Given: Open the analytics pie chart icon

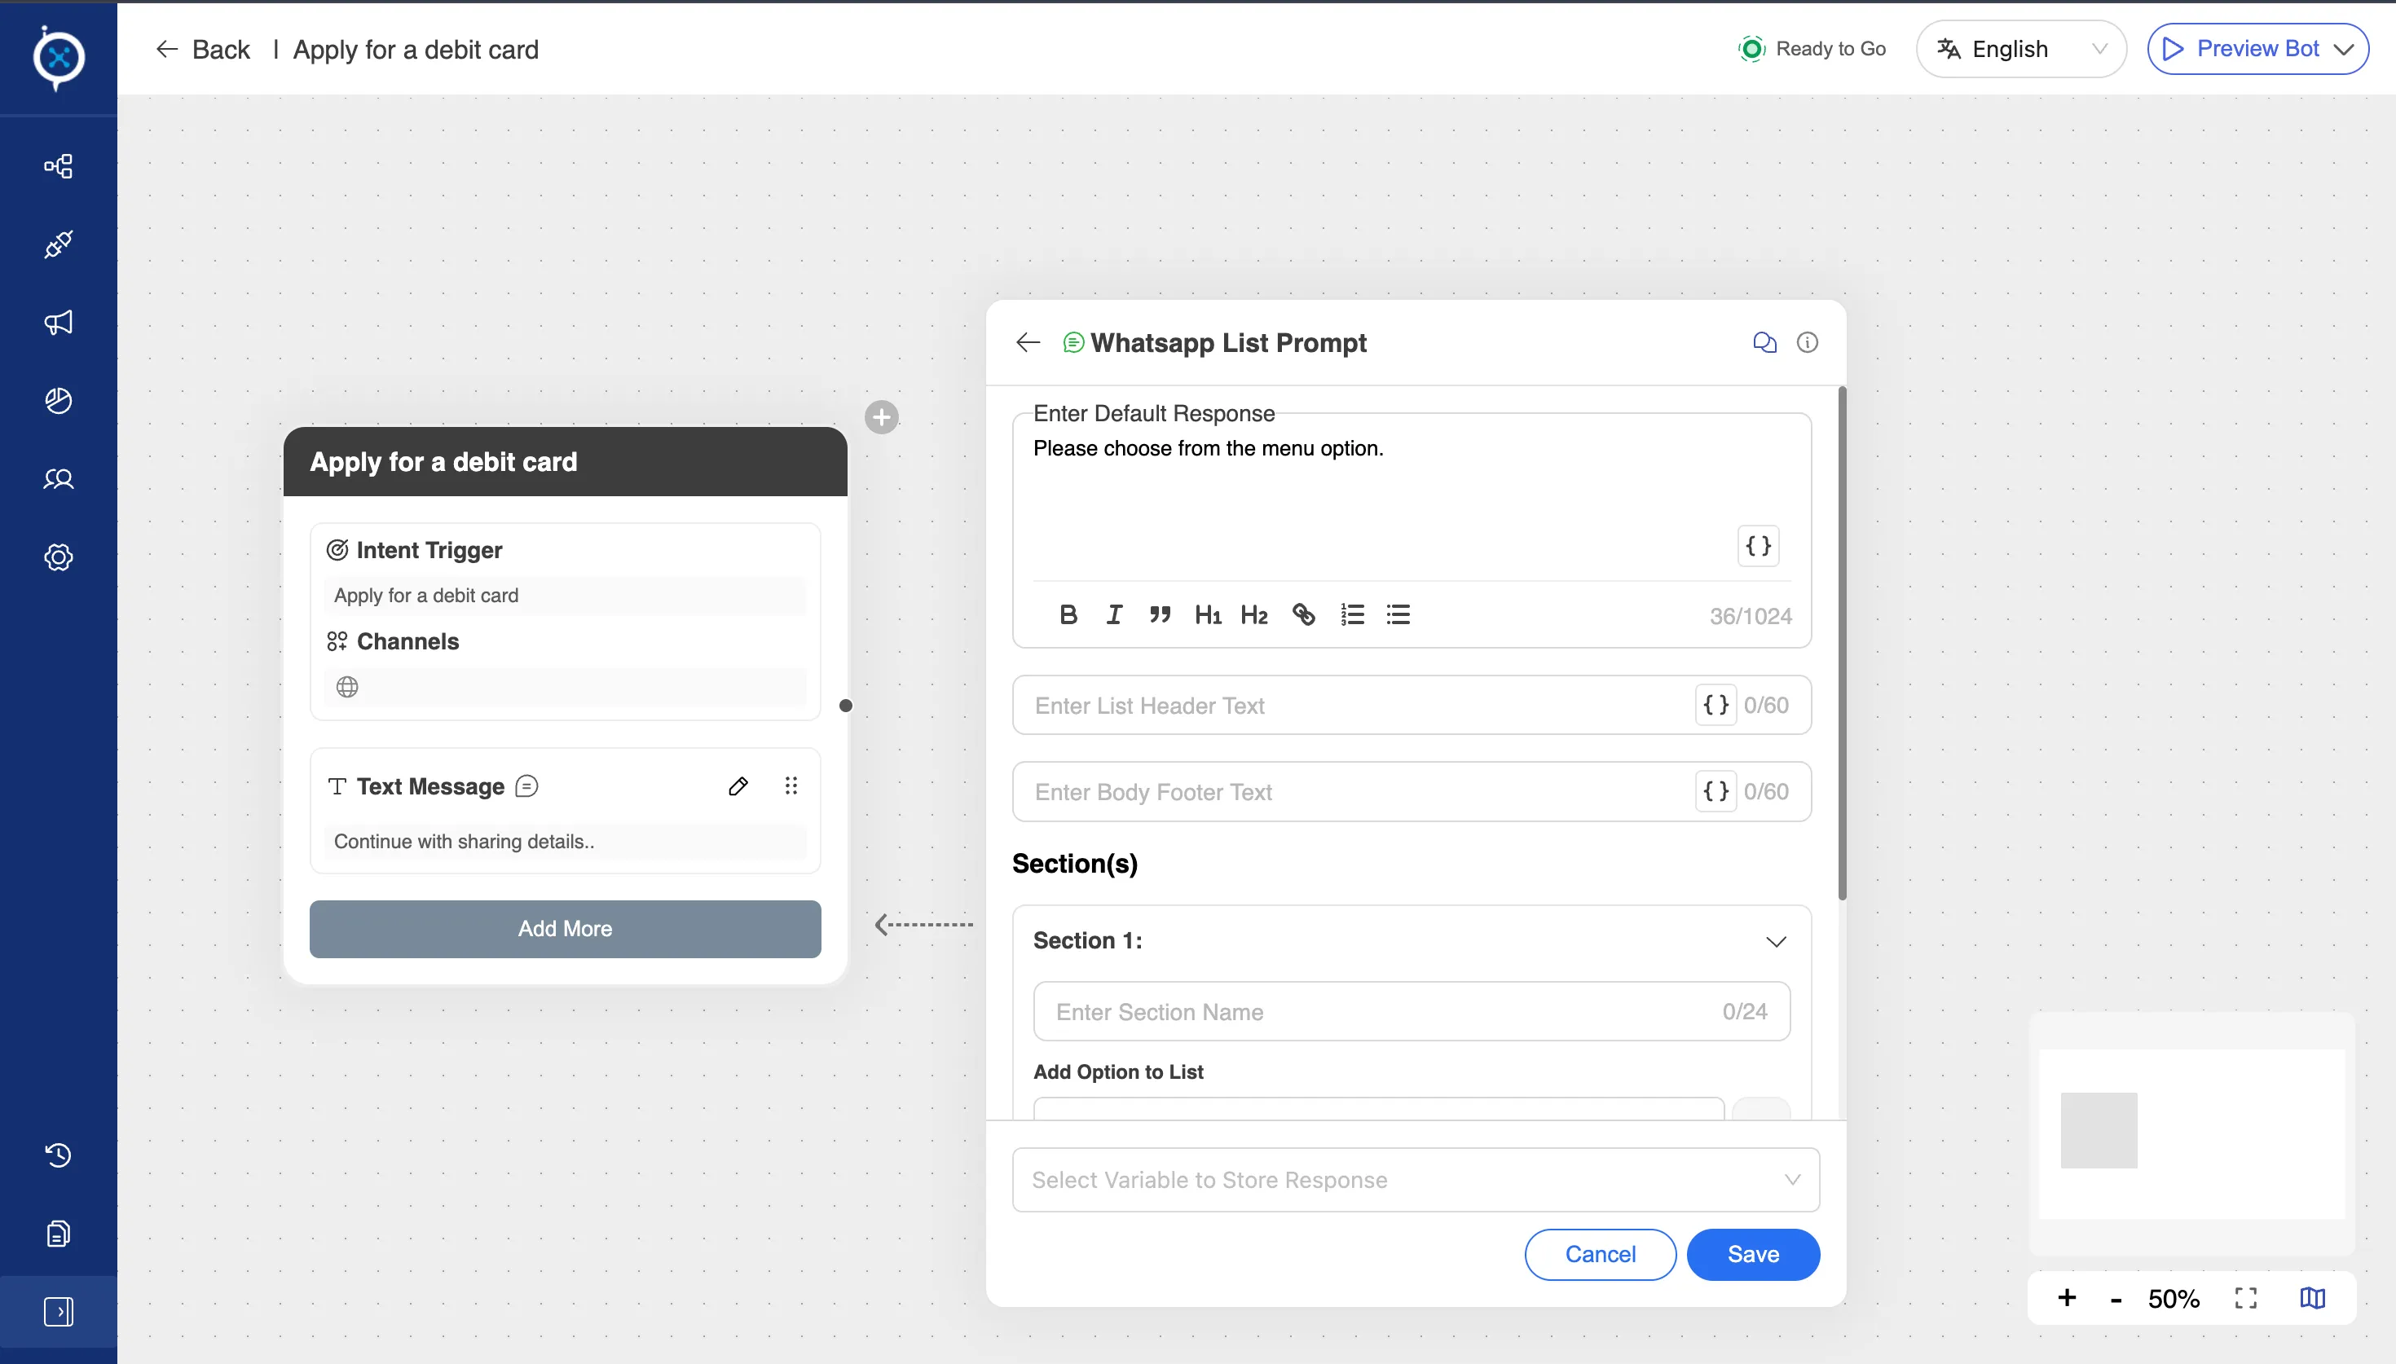Looking at the screenshot, I should point(58,400).
